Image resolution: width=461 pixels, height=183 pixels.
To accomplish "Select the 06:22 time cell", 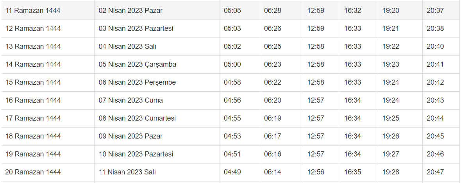I will (272, 82).
